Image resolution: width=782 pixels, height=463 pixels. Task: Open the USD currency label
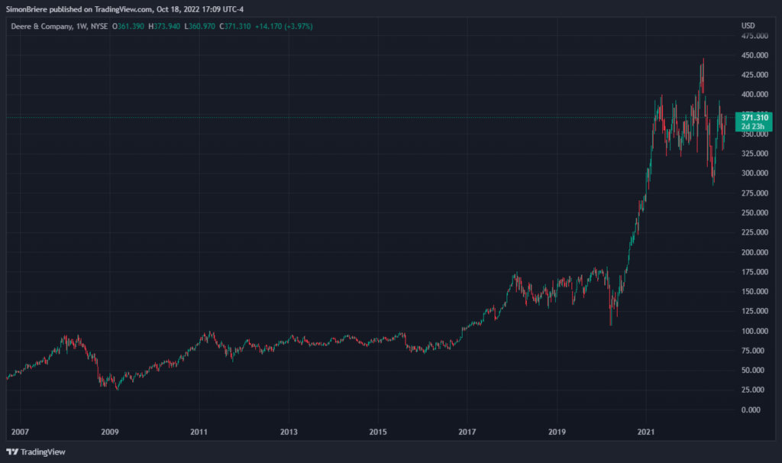point(748,26)
